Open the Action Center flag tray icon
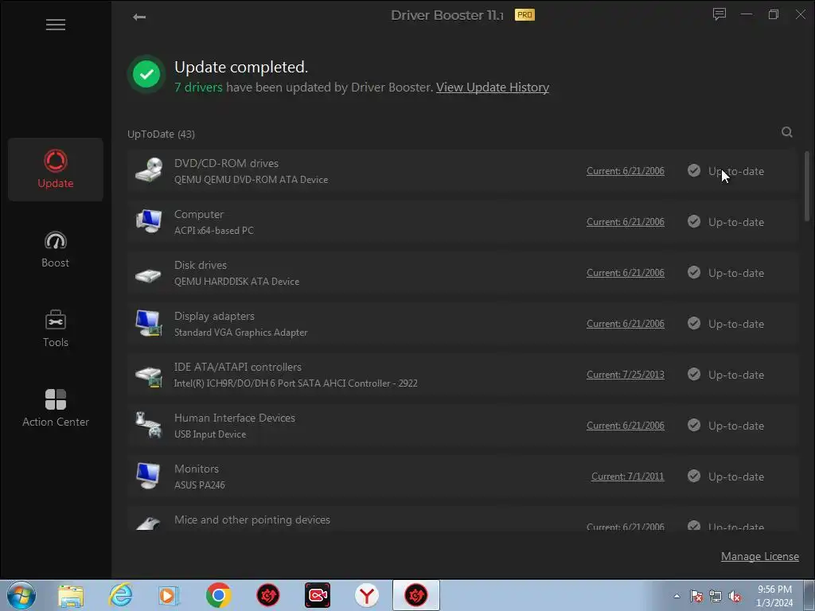This screenshot has width=815, height=611. coord(696,597)
